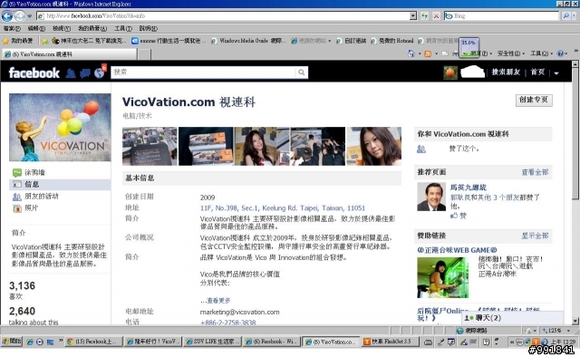The height and width of the screenshot is (357, 580).
Task: Select the 信息 info sidebar item
Action: [60, 184]
